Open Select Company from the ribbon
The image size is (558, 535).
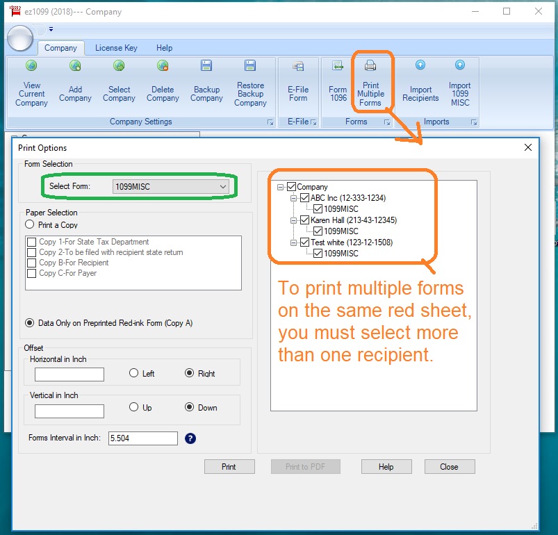coord(119,66)
